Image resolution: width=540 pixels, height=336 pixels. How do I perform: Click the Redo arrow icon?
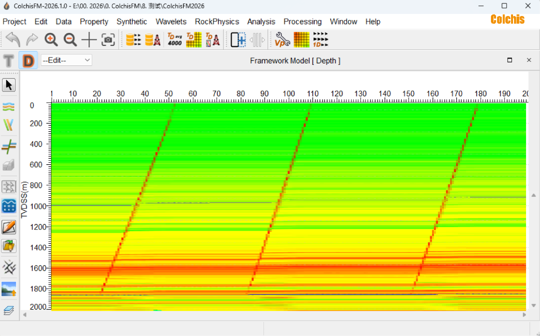click(32, 40)
